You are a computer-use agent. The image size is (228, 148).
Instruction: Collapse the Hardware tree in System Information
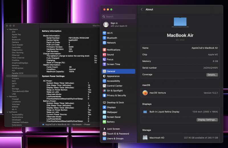8,29
